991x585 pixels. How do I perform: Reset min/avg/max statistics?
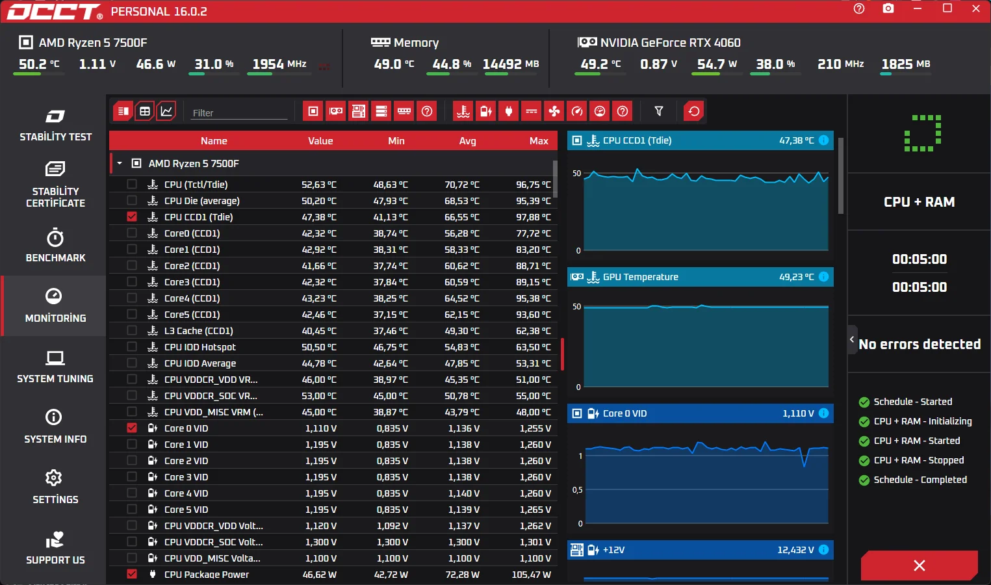[x=694, y=111]
